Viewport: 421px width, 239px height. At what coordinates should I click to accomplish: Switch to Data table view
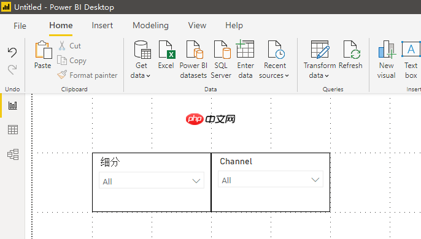[13, 130]
